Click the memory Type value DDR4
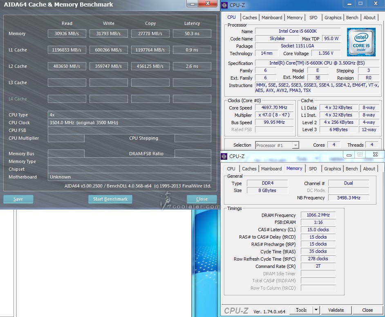Image resolution: width=385 pixels, height=317 pixels. [267, 183]
